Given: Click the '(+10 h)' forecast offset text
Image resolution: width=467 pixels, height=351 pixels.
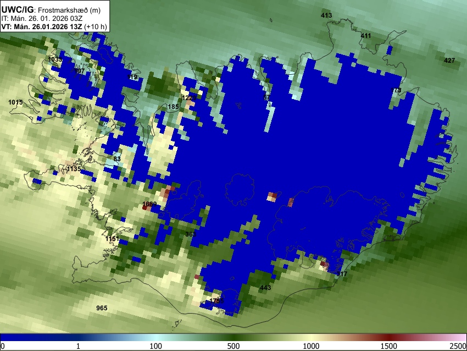Looking at the screenshot, I should [95, 26].
